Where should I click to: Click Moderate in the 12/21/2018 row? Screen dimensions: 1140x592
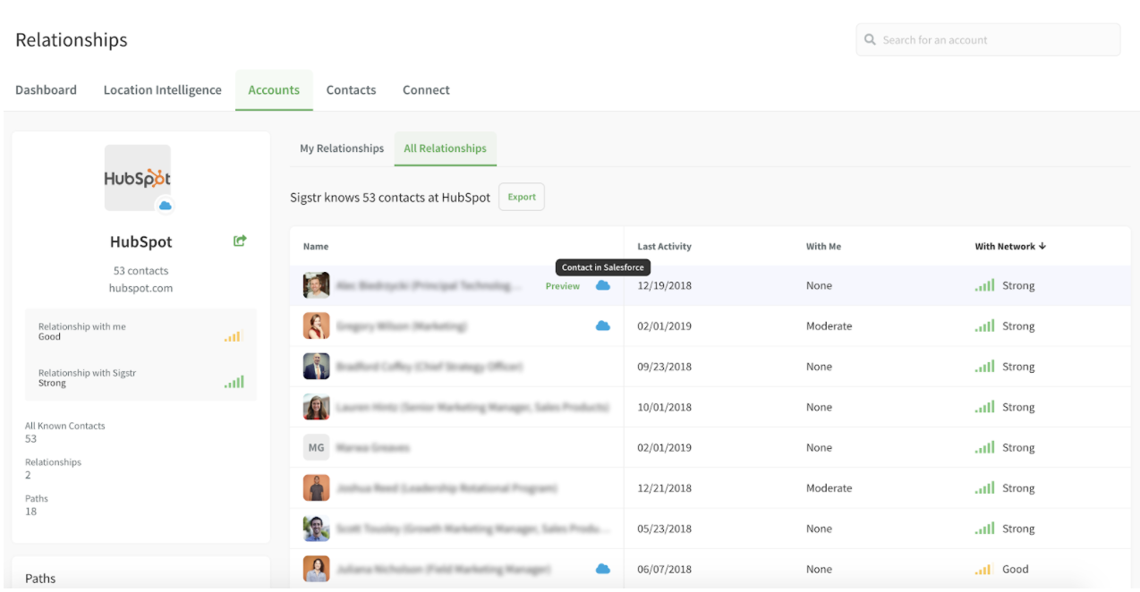pos(829,488)
